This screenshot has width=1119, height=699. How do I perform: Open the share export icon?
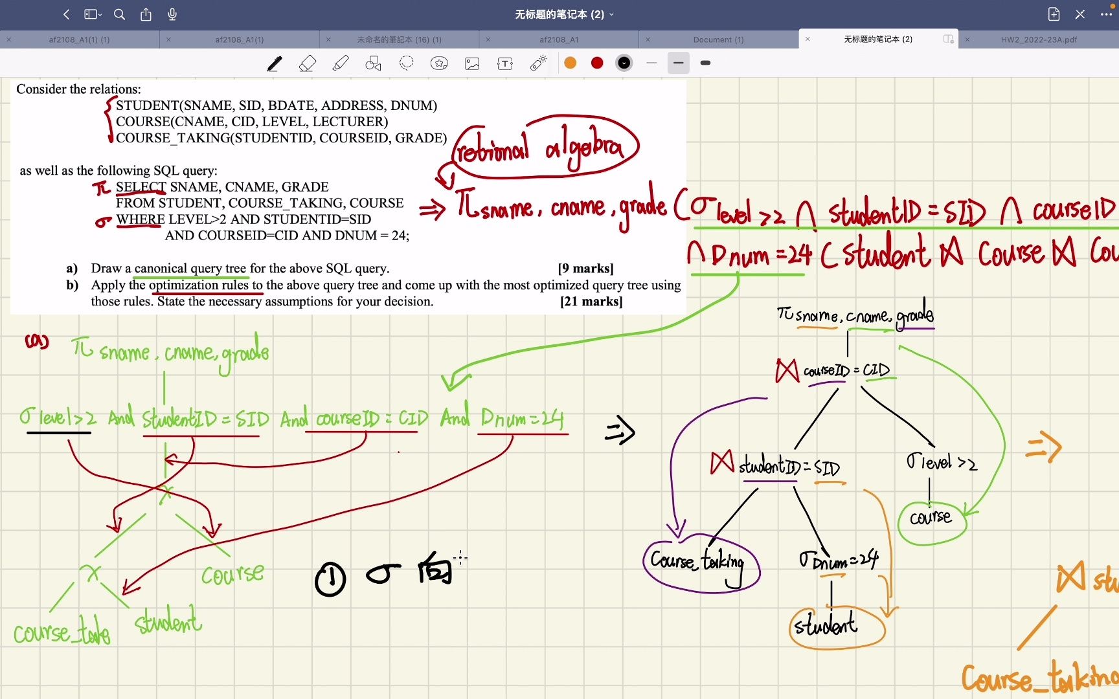tap(146, 14)
